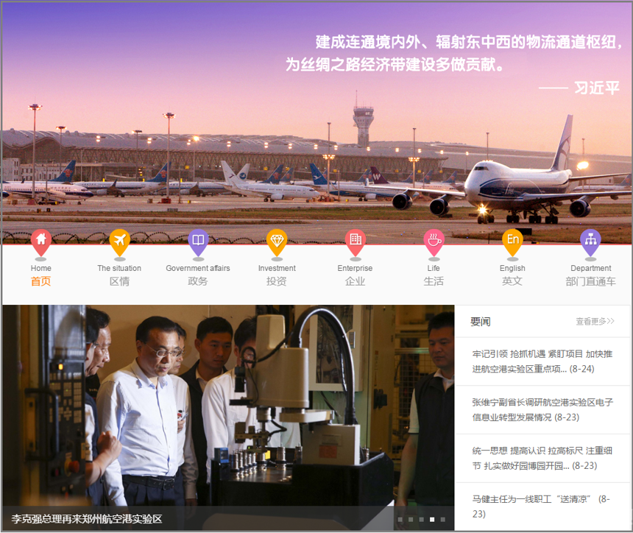Screen dimensions: 633x533
Task: Open 统一思想 提高认识 news article
Action: click(542, 459)
